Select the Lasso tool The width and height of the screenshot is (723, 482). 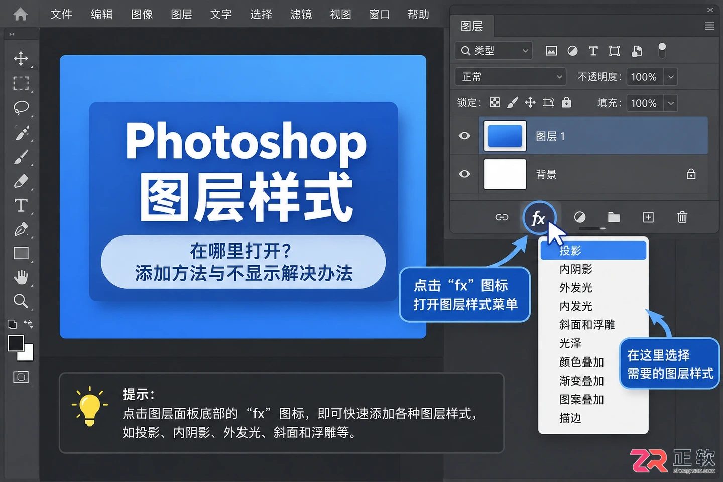click(x=21, y=107)
